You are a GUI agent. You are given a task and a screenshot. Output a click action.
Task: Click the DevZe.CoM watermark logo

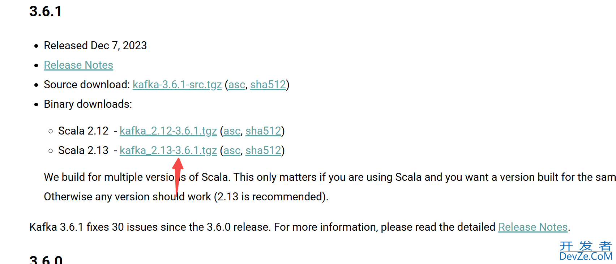(x=586, y=251)
